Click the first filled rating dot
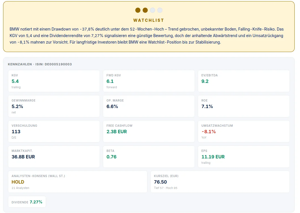Screen dimensions: 300x213 point(138,10)
